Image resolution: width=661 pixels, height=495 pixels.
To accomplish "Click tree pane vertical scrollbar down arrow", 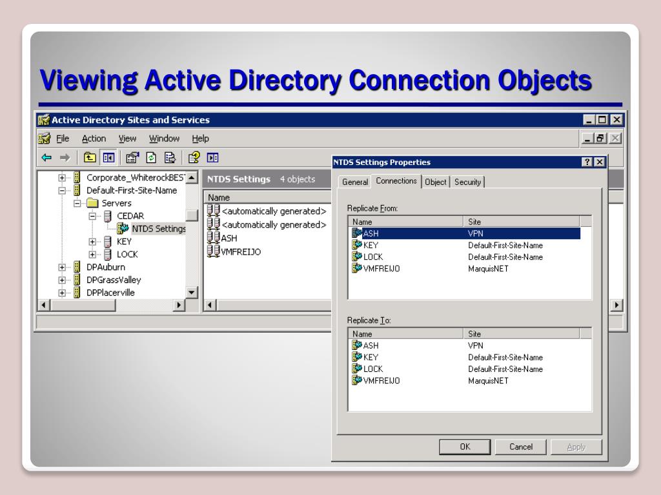I will 192,292.
